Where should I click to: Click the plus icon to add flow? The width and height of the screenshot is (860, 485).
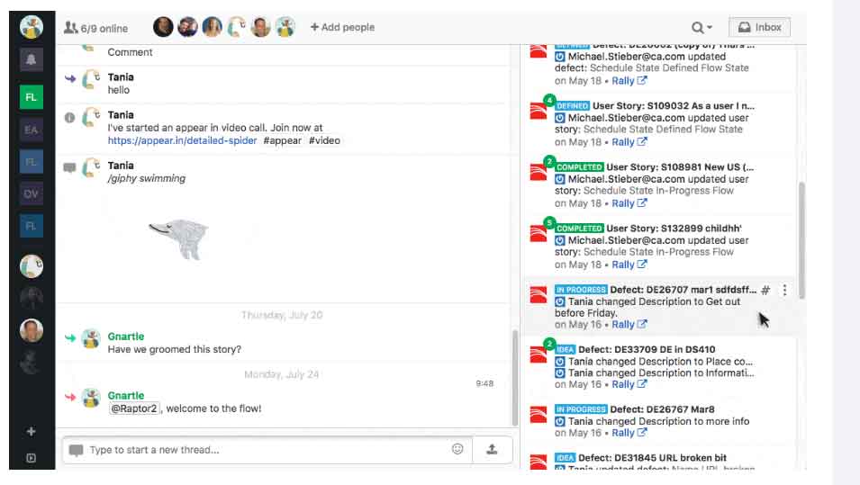click(31, 432)
